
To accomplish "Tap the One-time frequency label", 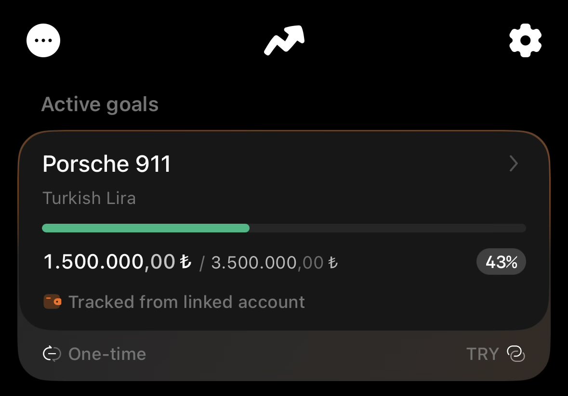I will (107, 354).
